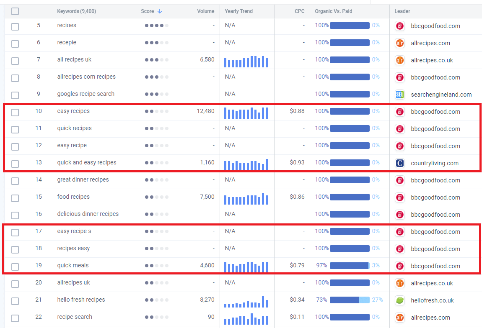Open the countryliving.com link

[x=430, y=163]
